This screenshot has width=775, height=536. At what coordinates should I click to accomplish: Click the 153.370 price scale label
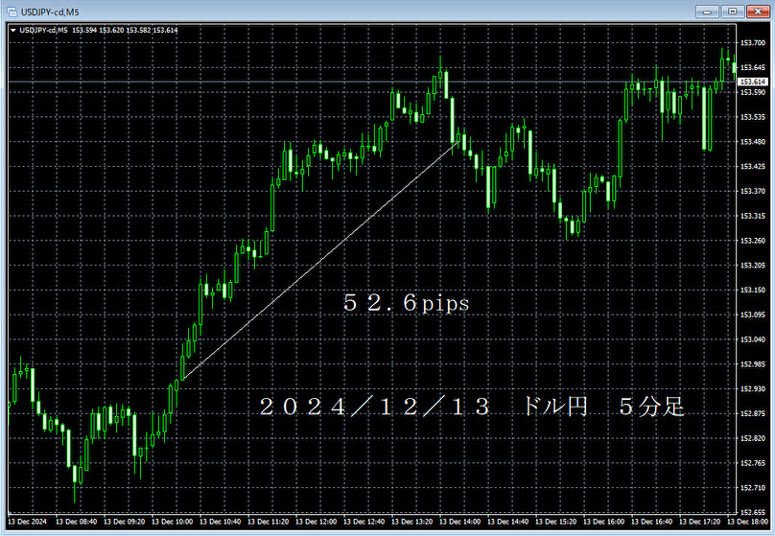tap(753, 191)
